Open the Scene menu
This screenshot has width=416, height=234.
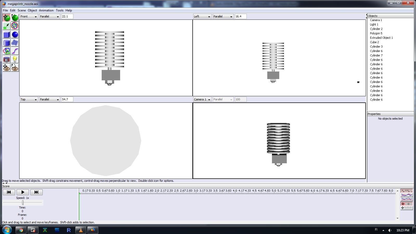22,10
